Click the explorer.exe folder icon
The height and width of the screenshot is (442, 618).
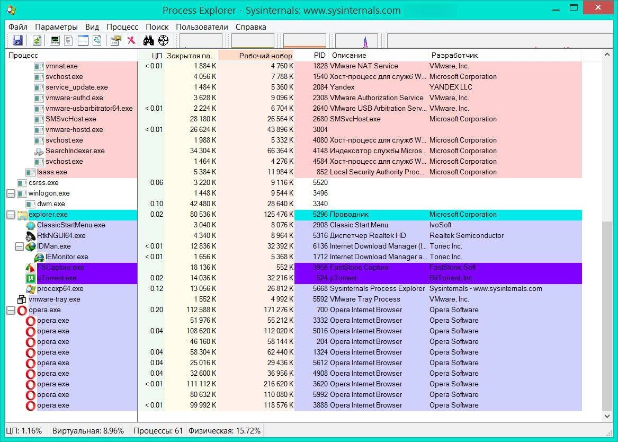pyautogui.click(x=22, y=215)
